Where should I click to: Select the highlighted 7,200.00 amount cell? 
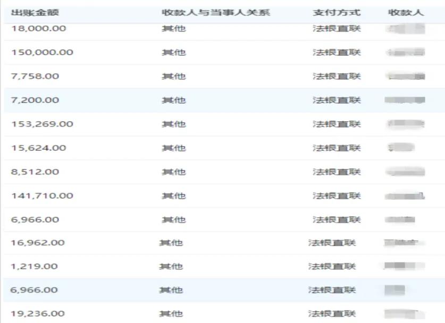pos(35,100)
